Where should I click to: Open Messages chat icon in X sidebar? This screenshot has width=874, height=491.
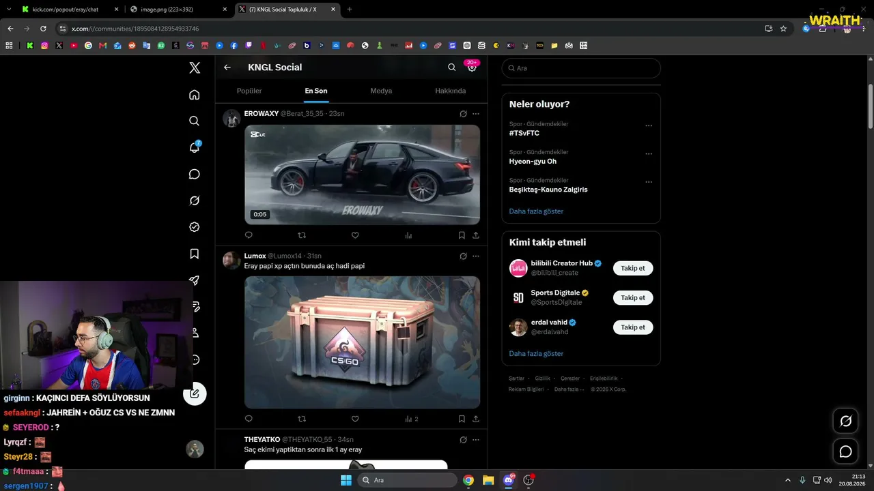click(x=195, y=174)
